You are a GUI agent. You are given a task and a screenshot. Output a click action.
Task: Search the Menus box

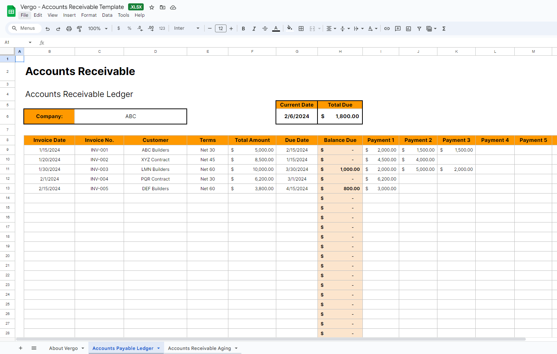point(25,28)
